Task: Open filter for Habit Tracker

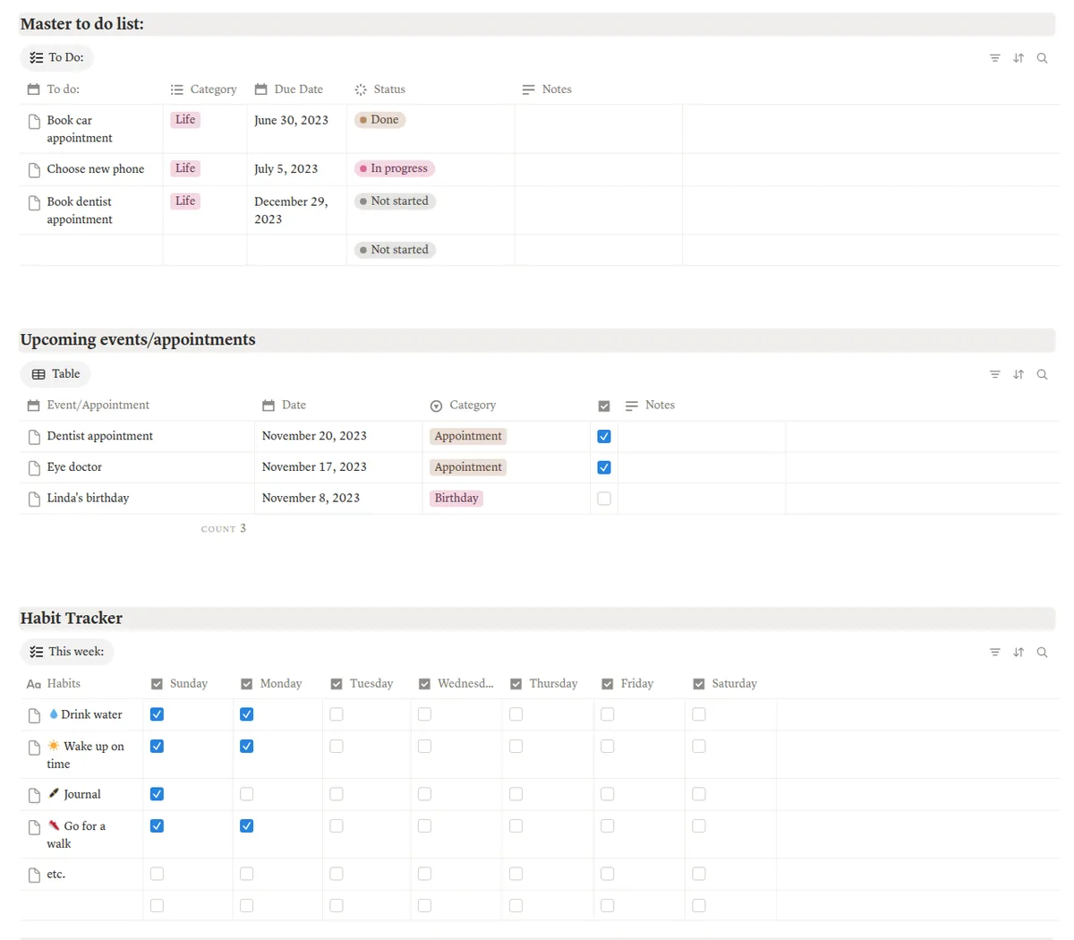Action: click(x=994, y=653)
